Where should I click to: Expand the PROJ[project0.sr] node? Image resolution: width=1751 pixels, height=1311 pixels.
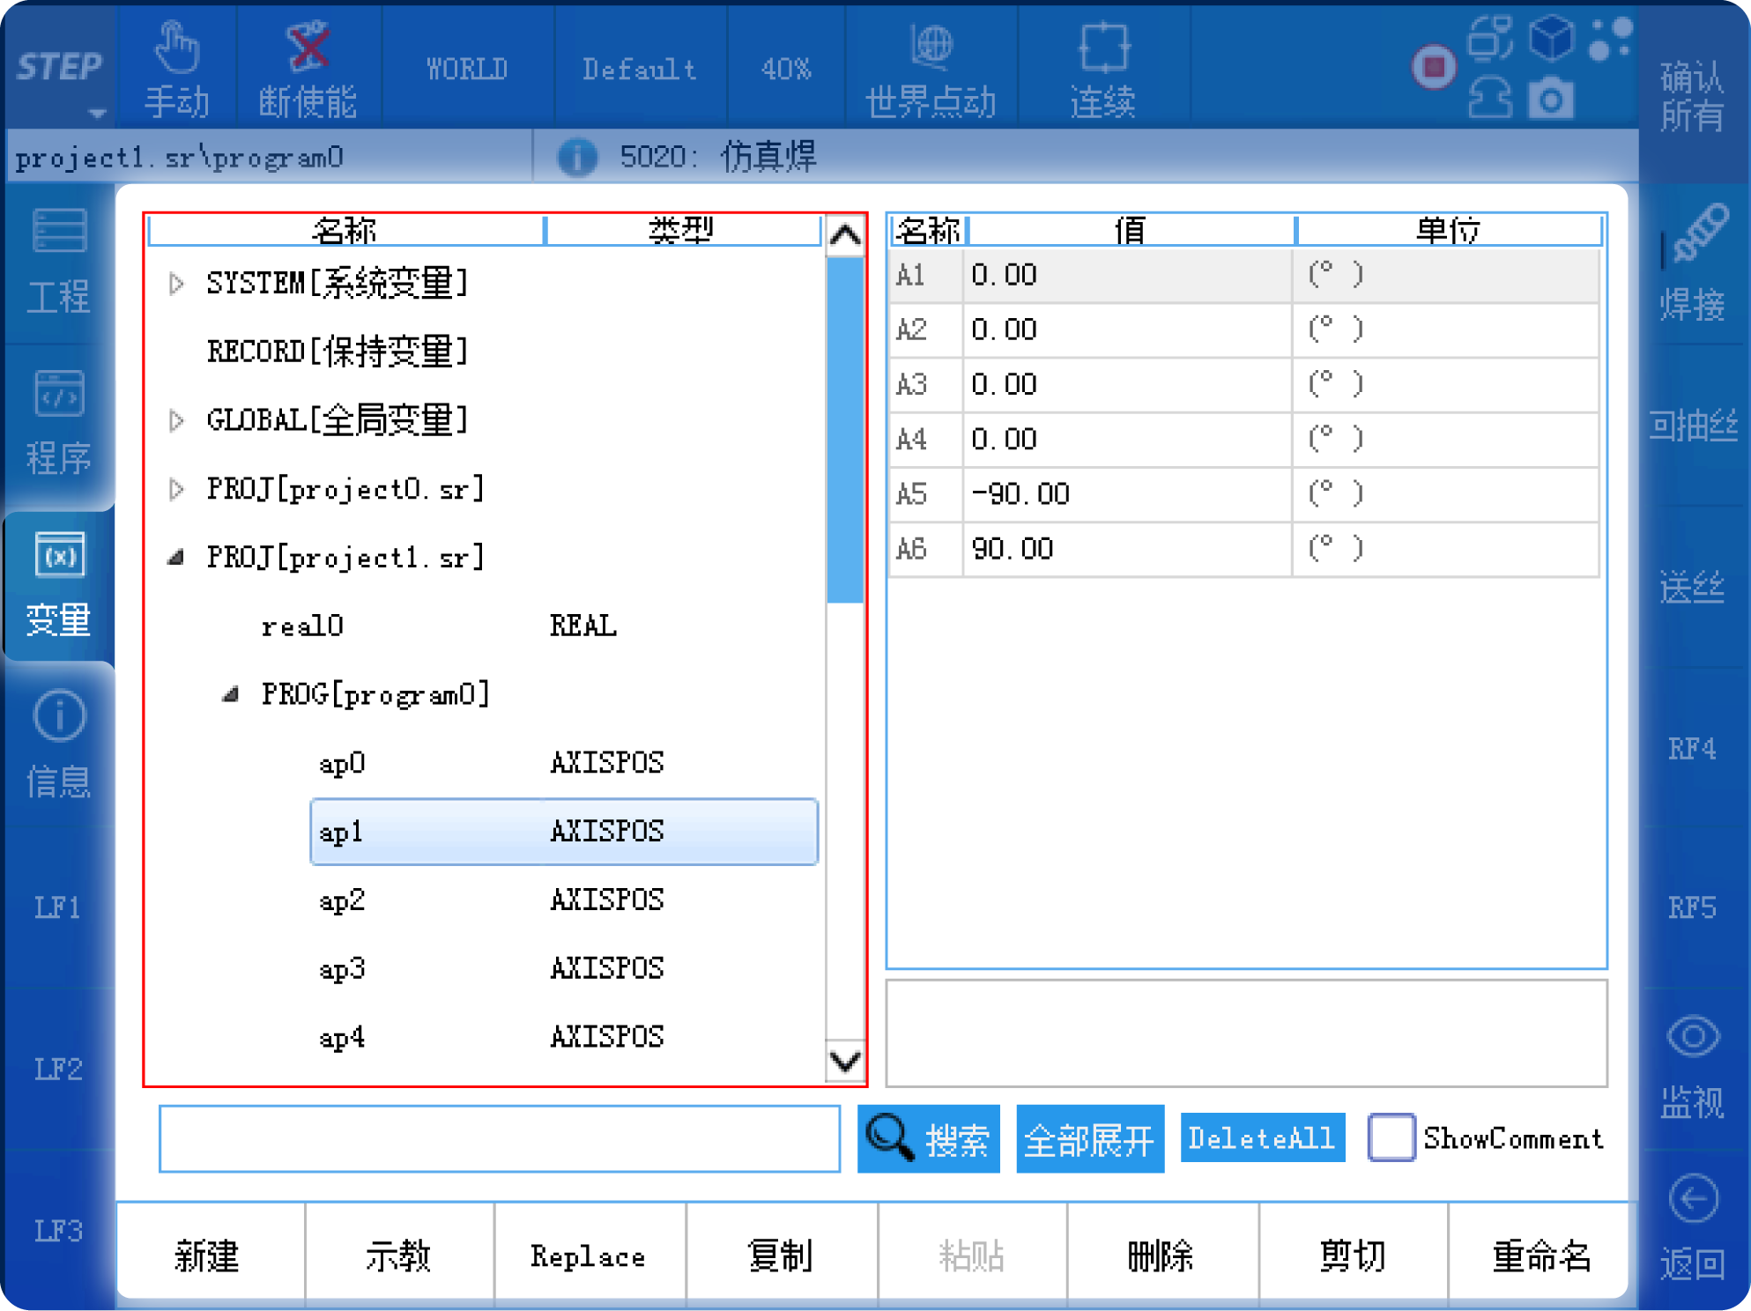point(176,489)
